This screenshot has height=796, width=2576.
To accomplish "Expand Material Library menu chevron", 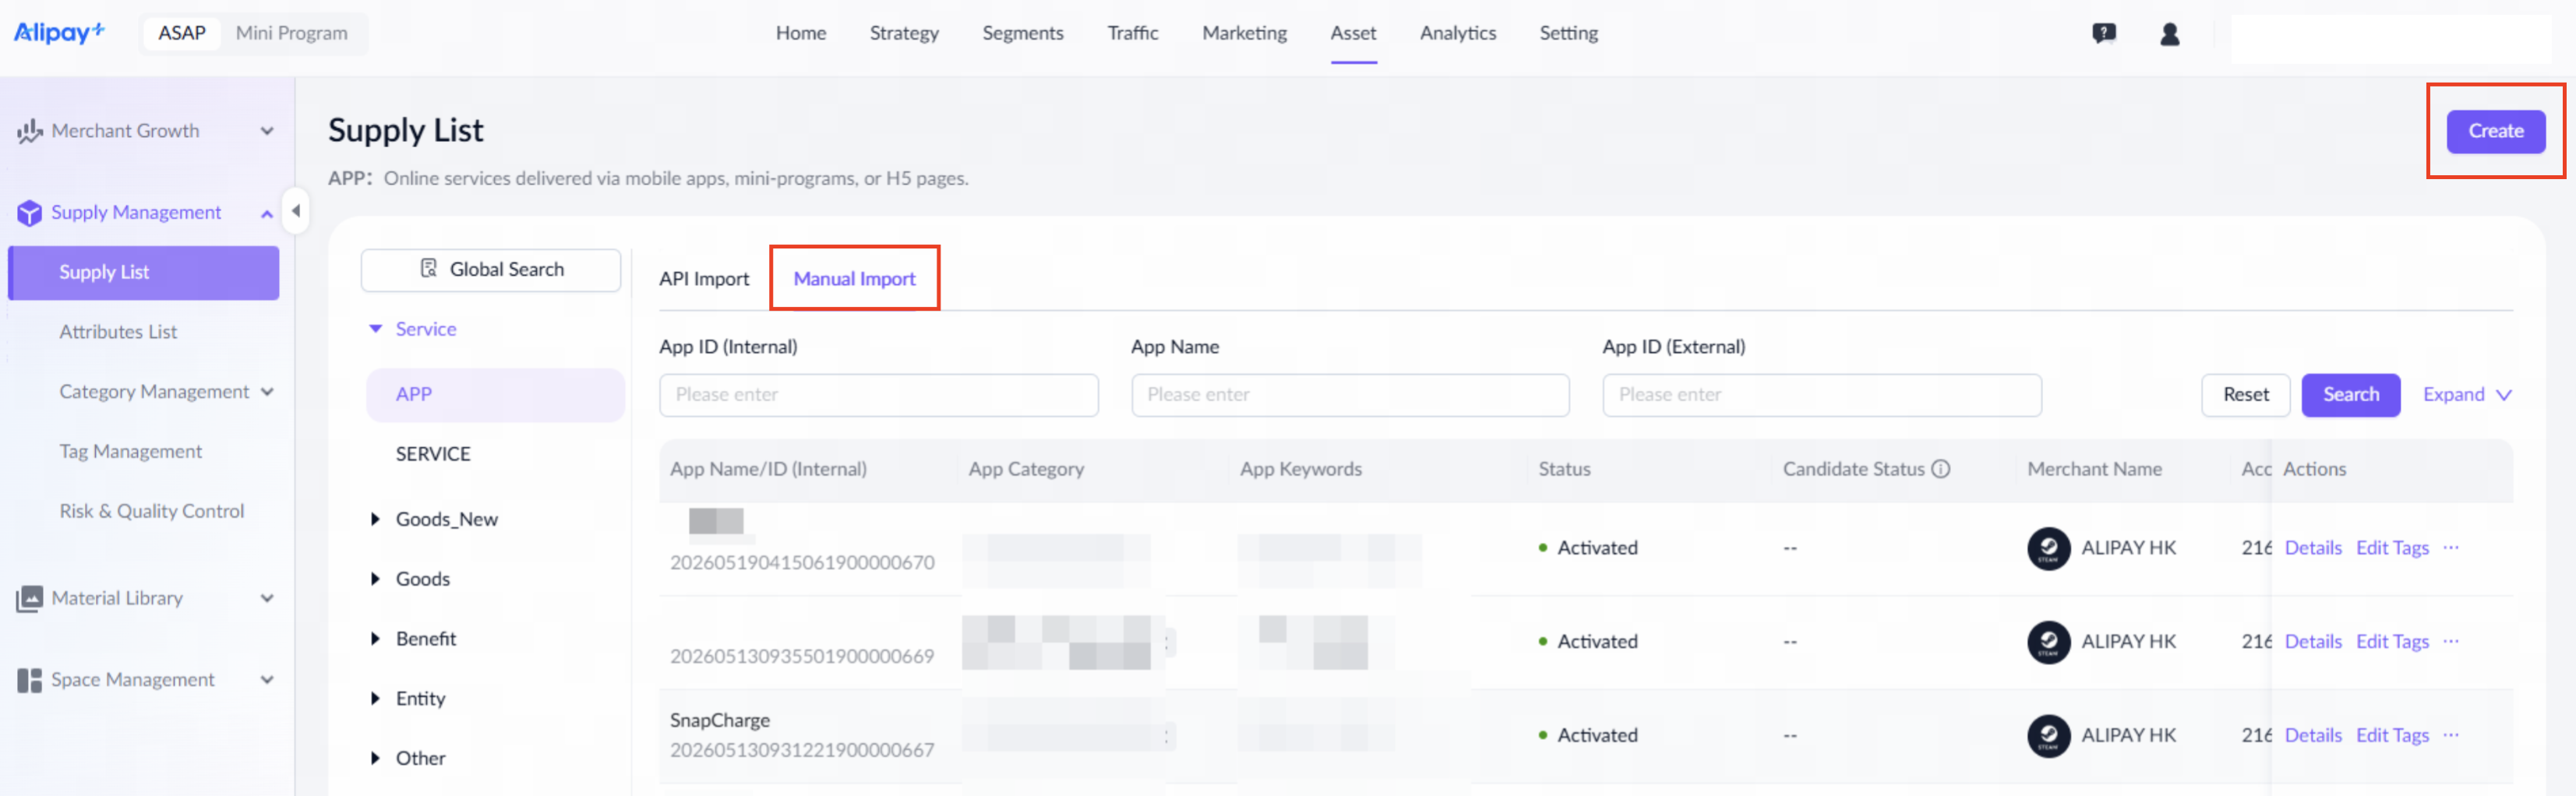I will [x=267, y=599].
